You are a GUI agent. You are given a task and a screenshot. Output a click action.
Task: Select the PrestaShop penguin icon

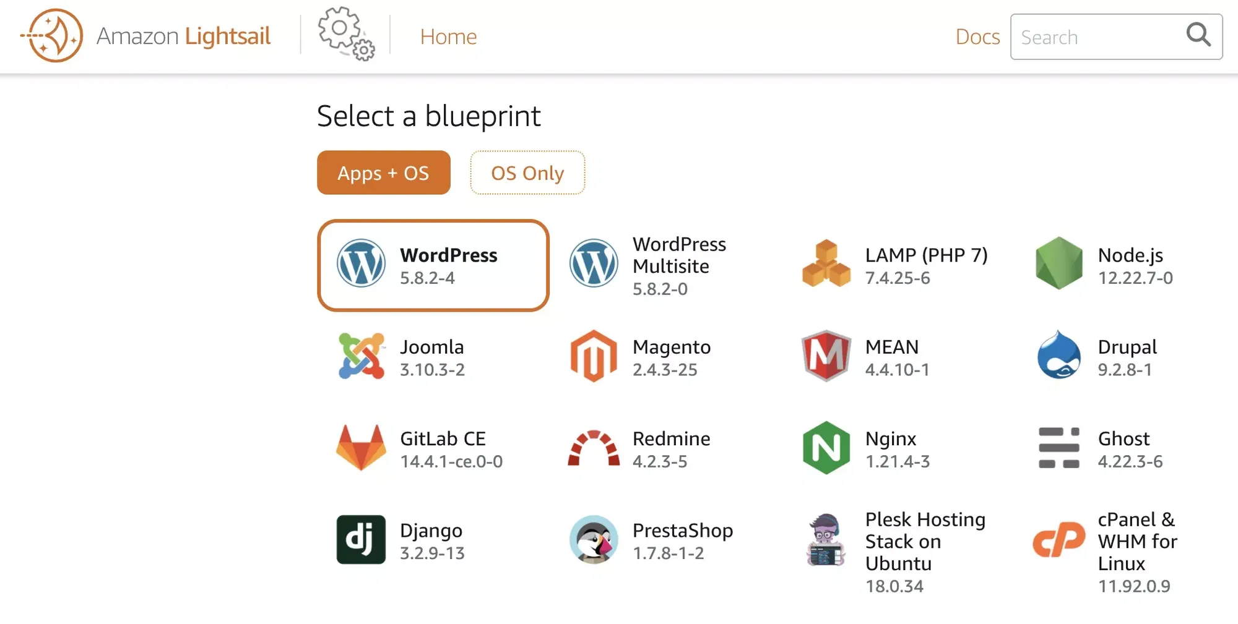click(594, 539)
